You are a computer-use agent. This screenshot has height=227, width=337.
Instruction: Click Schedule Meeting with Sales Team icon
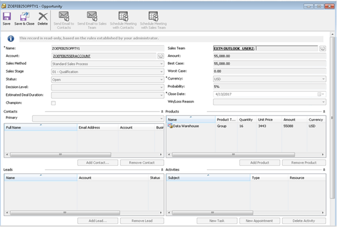point(154,16)
